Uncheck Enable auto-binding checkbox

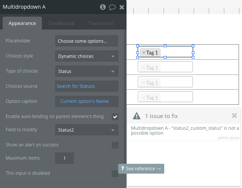coord(115,117)
